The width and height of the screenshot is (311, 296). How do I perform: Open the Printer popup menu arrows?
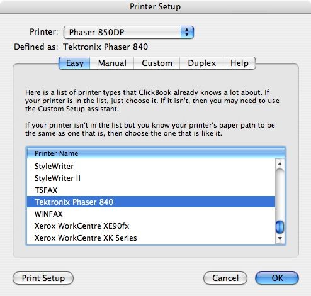coord(187,32)
